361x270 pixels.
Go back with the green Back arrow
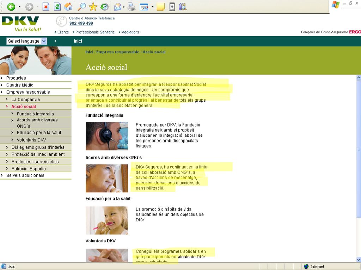pyautogui.click(x=11, y=7)
